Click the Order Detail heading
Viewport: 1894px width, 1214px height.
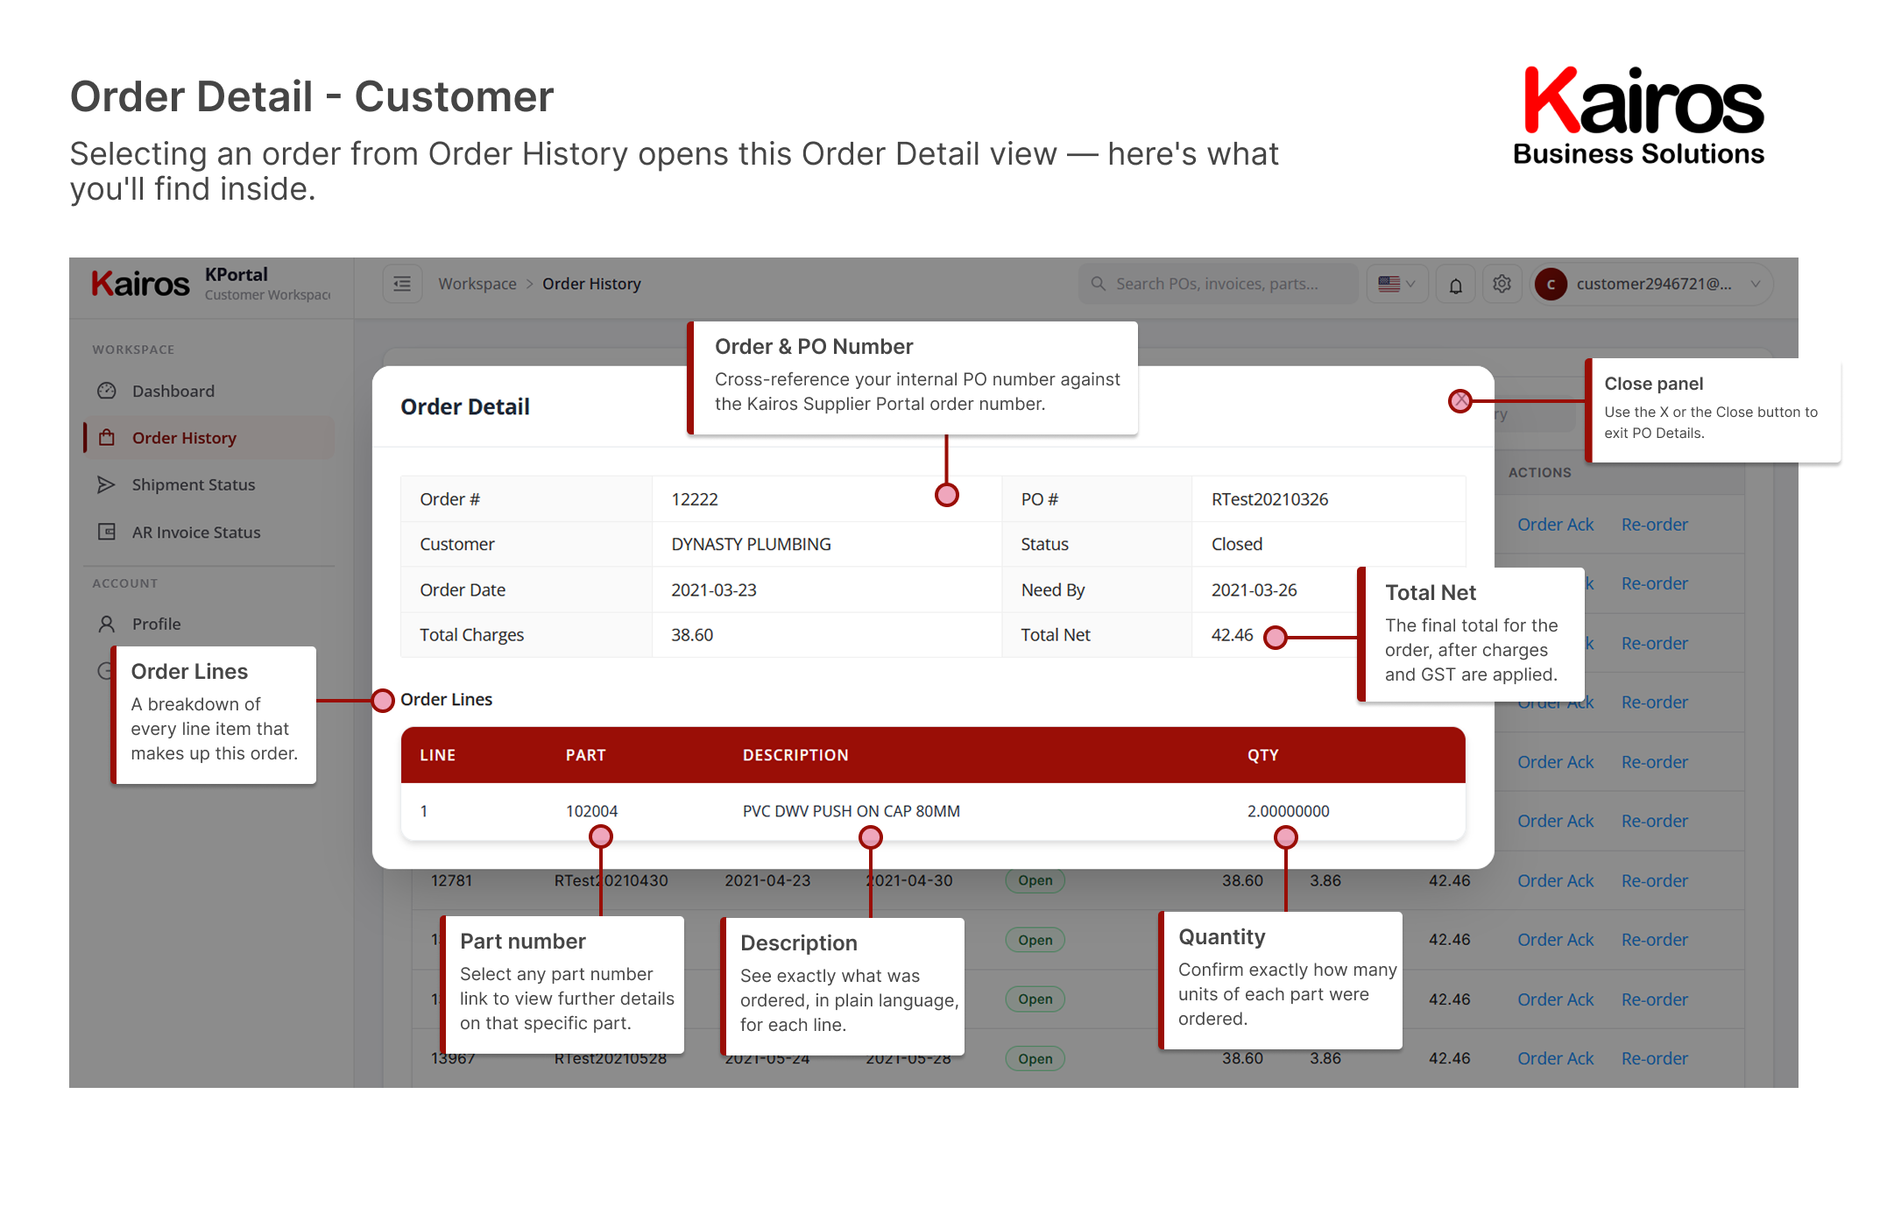click(464, 406)
